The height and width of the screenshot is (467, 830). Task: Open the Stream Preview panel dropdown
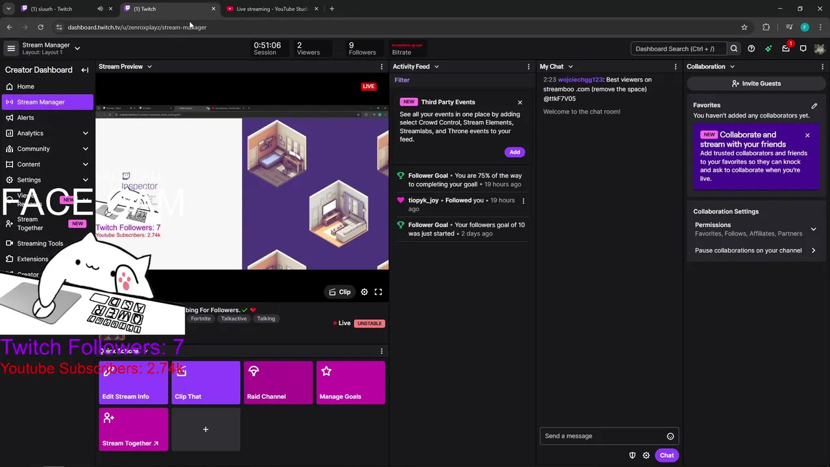[149, 67]
